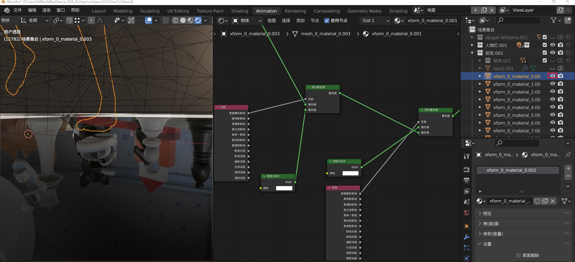
Task: Open the 全局 transform orientation dropdown
Action: coord(34,20)
